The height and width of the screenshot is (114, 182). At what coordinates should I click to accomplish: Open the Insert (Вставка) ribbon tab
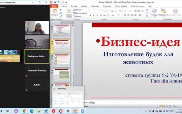74,6
